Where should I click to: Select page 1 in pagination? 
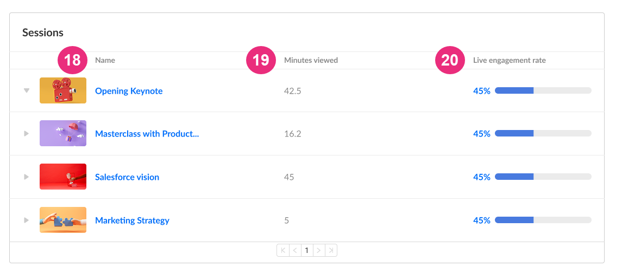click(x=307, y=250)
